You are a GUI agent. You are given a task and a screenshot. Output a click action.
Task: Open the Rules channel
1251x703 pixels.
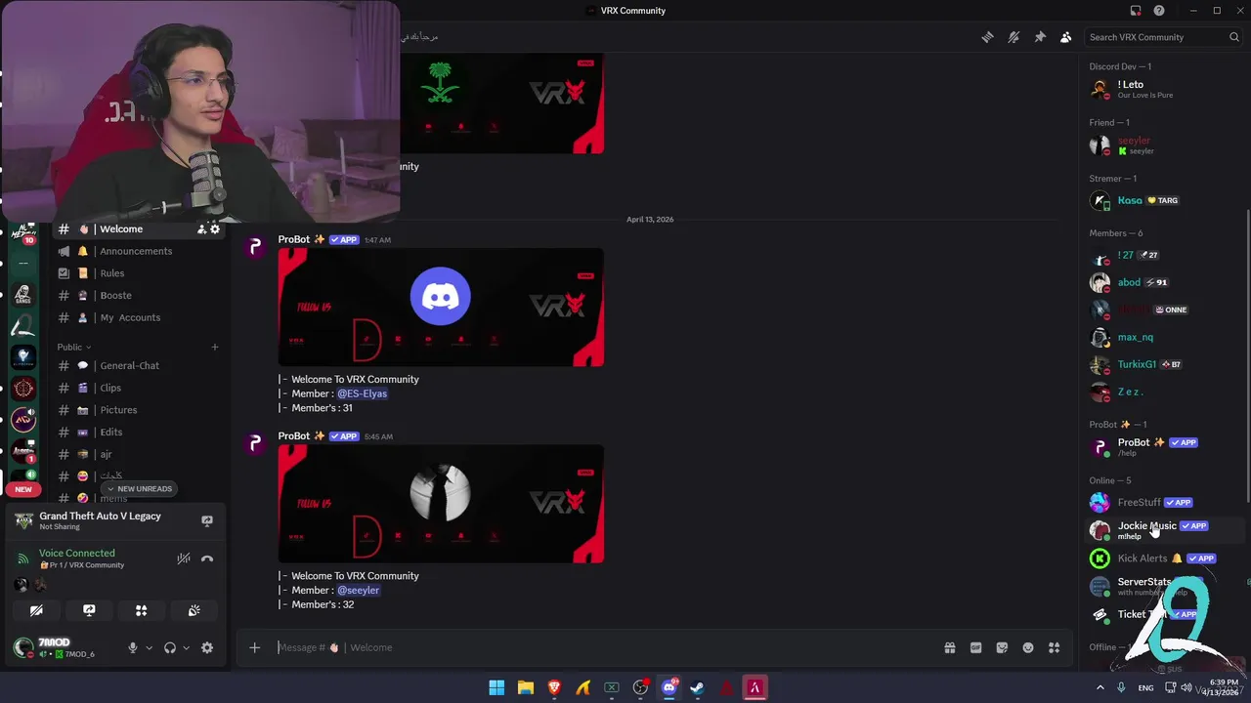(137, 273)
